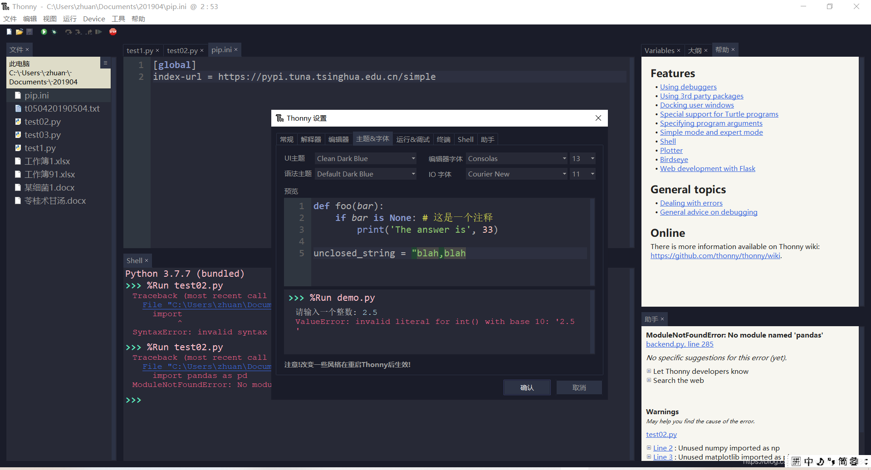This screenshot has height=470, width=871.
Task: Click the New file toolbar icon
Action: tap(9, 32)
